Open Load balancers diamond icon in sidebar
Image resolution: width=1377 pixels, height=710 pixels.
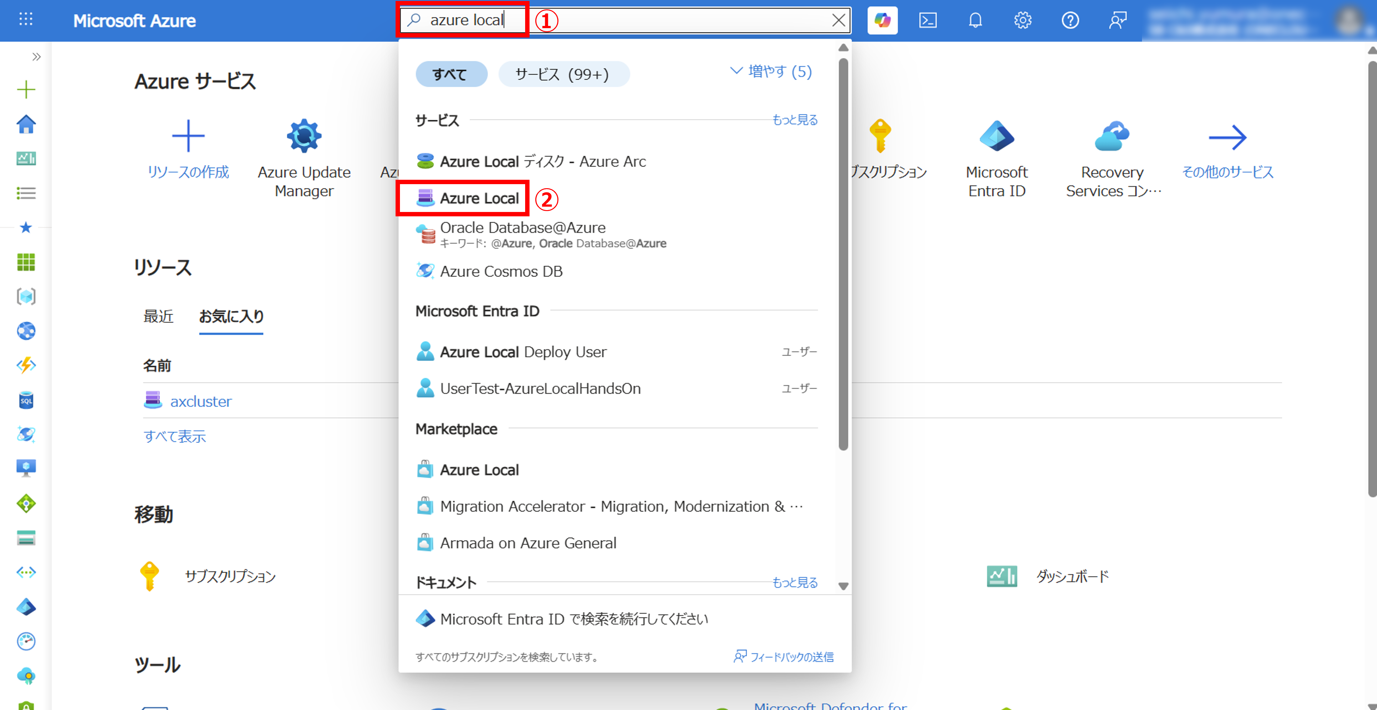coord(26,503)
